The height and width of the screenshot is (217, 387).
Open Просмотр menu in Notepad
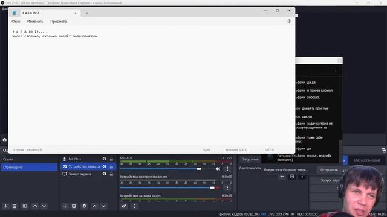[59, 22]
